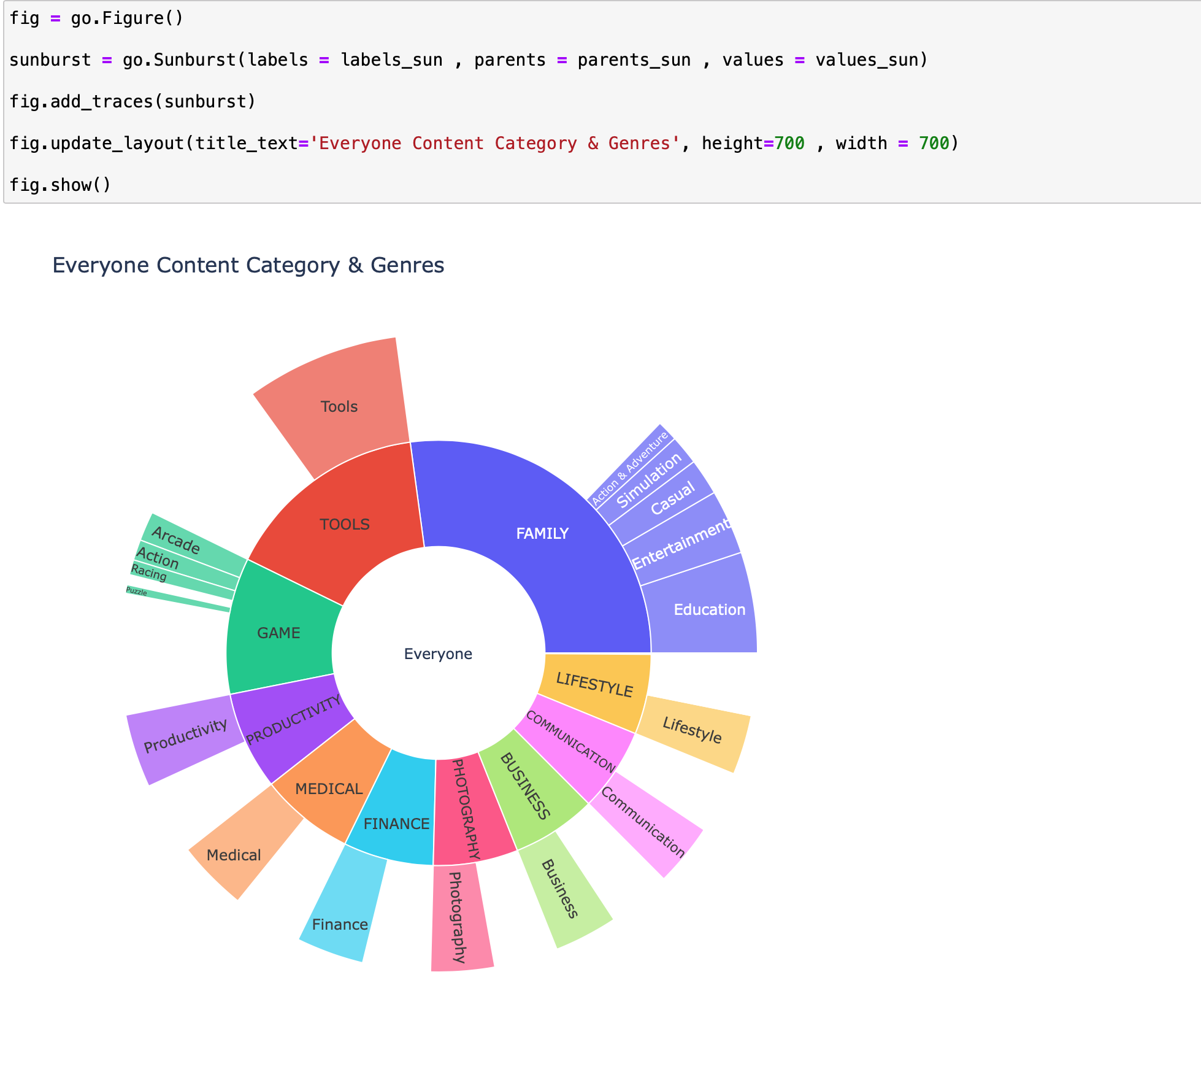This screenshot has width=1201, height=1069.
Task: Click the Everyone center circle
Action: pyautogui.click(x=438, y=654)
